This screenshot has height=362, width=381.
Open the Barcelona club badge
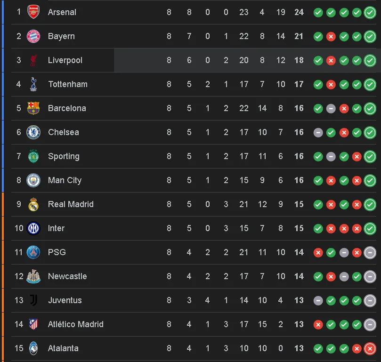(33, 108)
